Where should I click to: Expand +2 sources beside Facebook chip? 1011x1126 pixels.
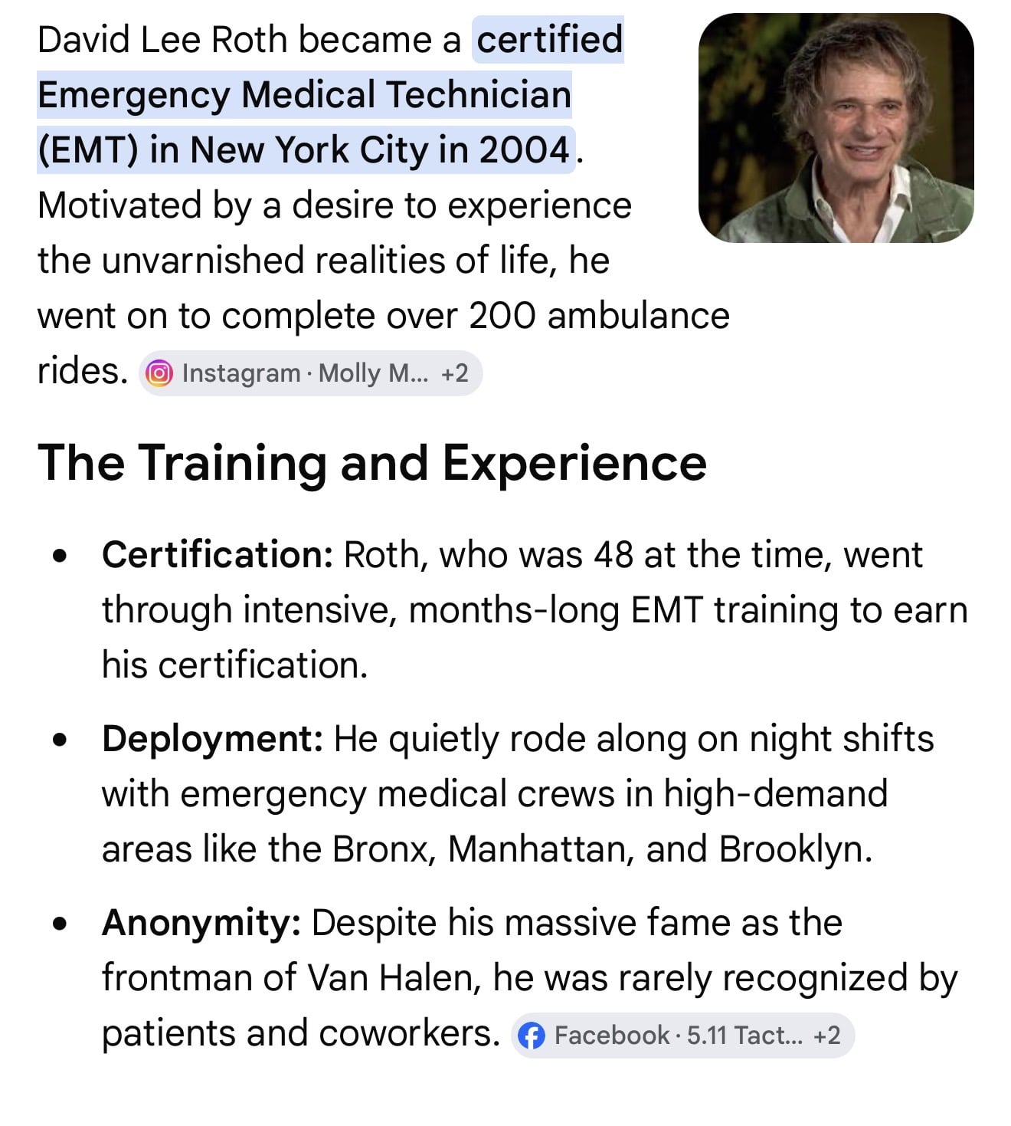coord(826,1036)
